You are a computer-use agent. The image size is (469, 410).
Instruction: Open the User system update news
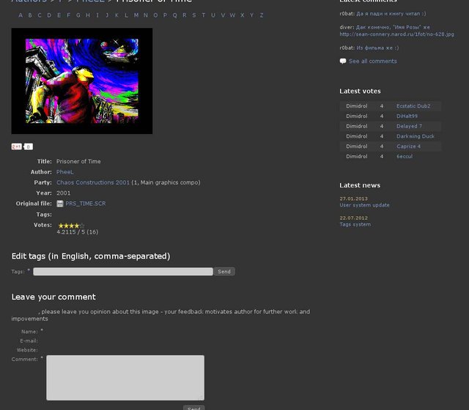pos(364,205)
